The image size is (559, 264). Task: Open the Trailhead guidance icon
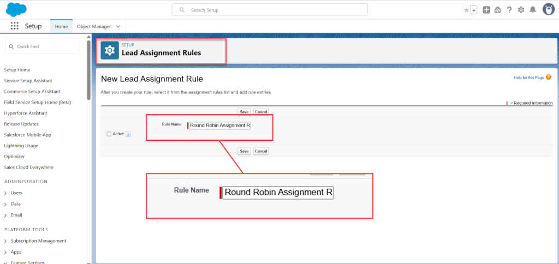[498, 10]
